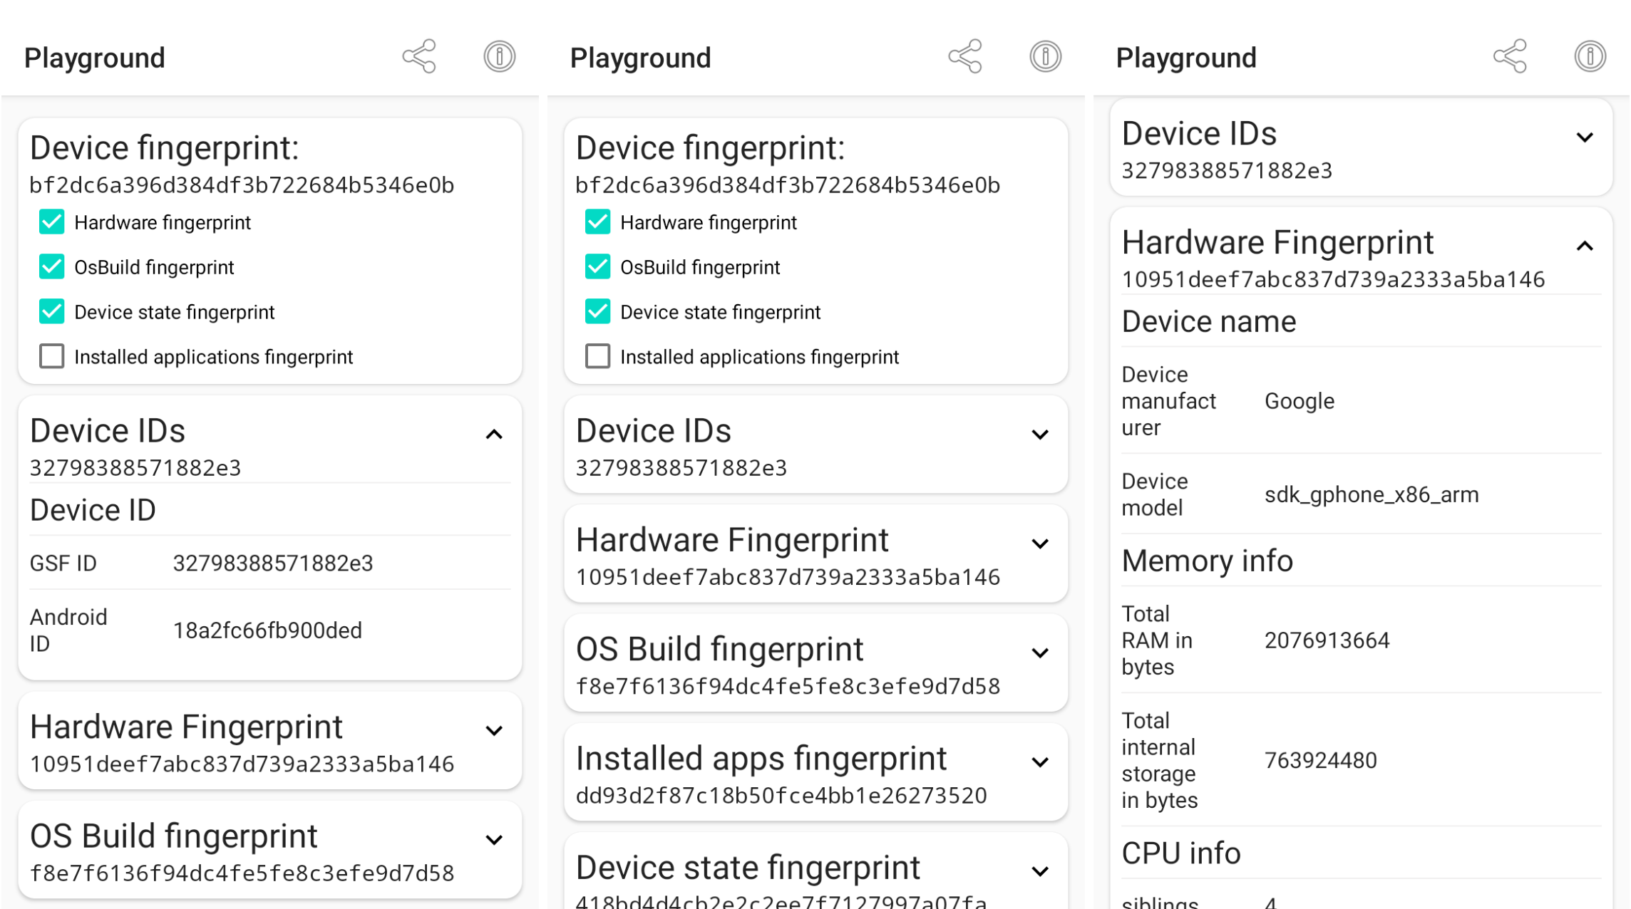
Task: Tap Device model sdk_gphone_x86_arm value
Action: point(1371,494)
